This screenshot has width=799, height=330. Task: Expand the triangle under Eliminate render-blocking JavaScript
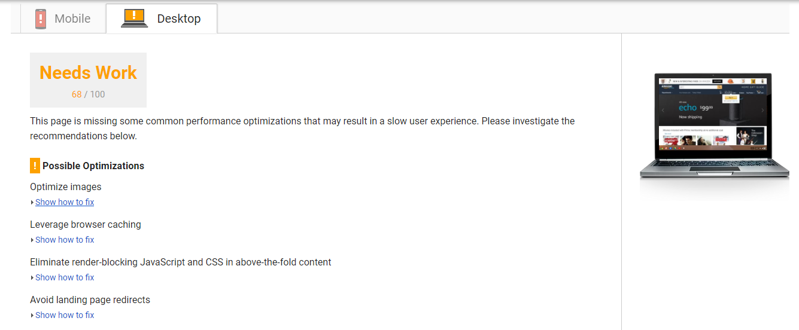click(x=32, y=278)
